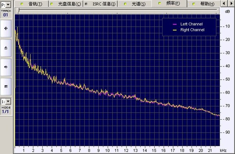This screenshot has width=235, height=154.
Task: Click the TRACK 01 display
Action: (6, 13)
